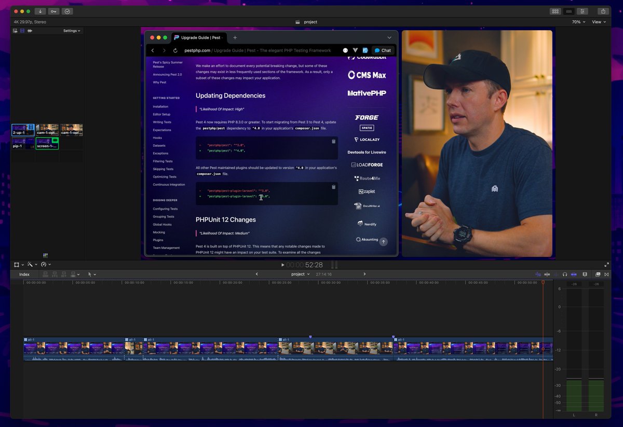Open the 70% viewer zoom menu
The height and width of the screenshot is (427, 623).
[578, 22]
